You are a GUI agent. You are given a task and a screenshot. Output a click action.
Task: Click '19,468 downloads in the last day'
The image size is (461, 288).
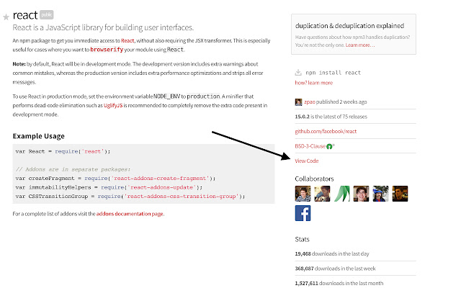pyautogui.click(x=332, y=253)
